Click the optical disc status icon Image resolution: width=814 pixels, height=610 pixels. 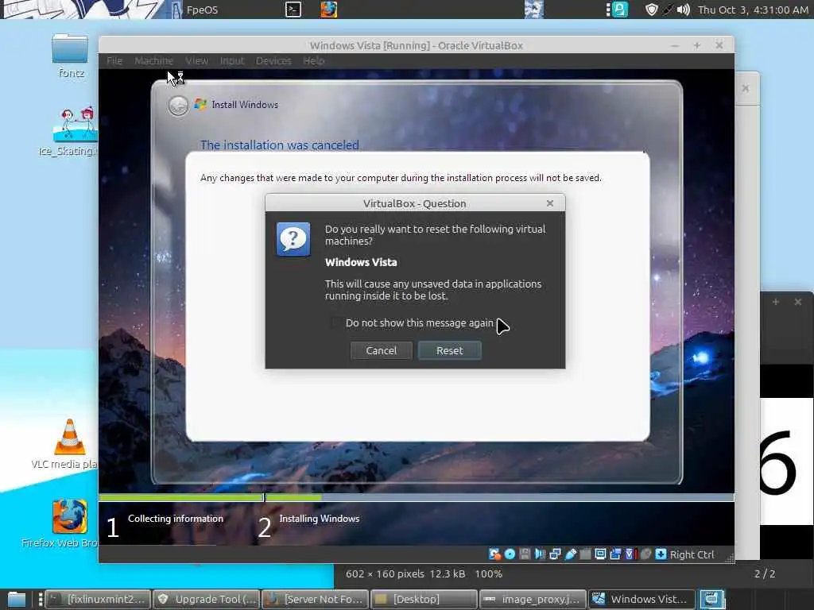click(510, 554)
